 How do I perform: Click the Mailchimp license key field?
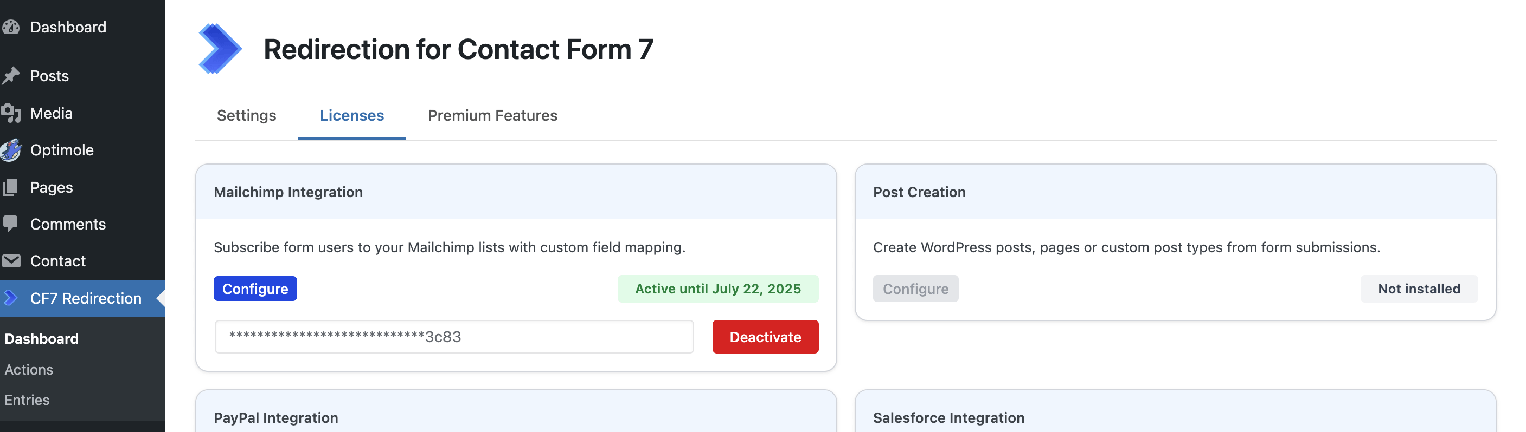[x=454, y=337]
